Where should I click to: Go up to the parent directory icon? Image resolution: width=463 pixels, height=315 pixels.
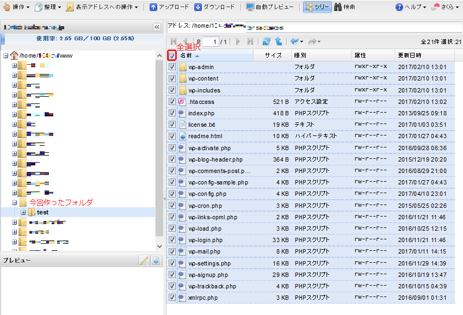pyautogui.click(x=278, y=41)
